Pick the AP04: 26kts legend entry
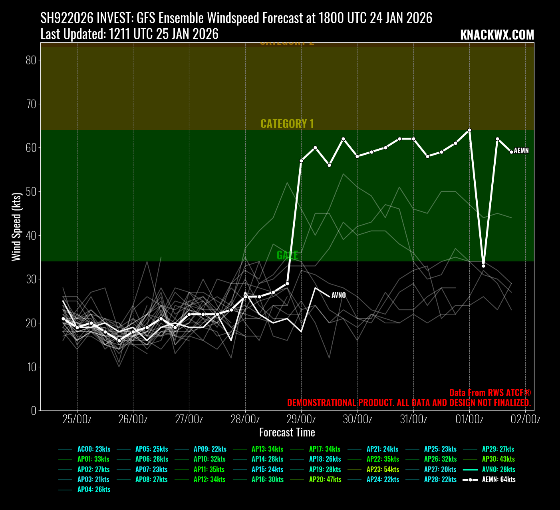This screenshot has height=510, width=560. [94, 489]
